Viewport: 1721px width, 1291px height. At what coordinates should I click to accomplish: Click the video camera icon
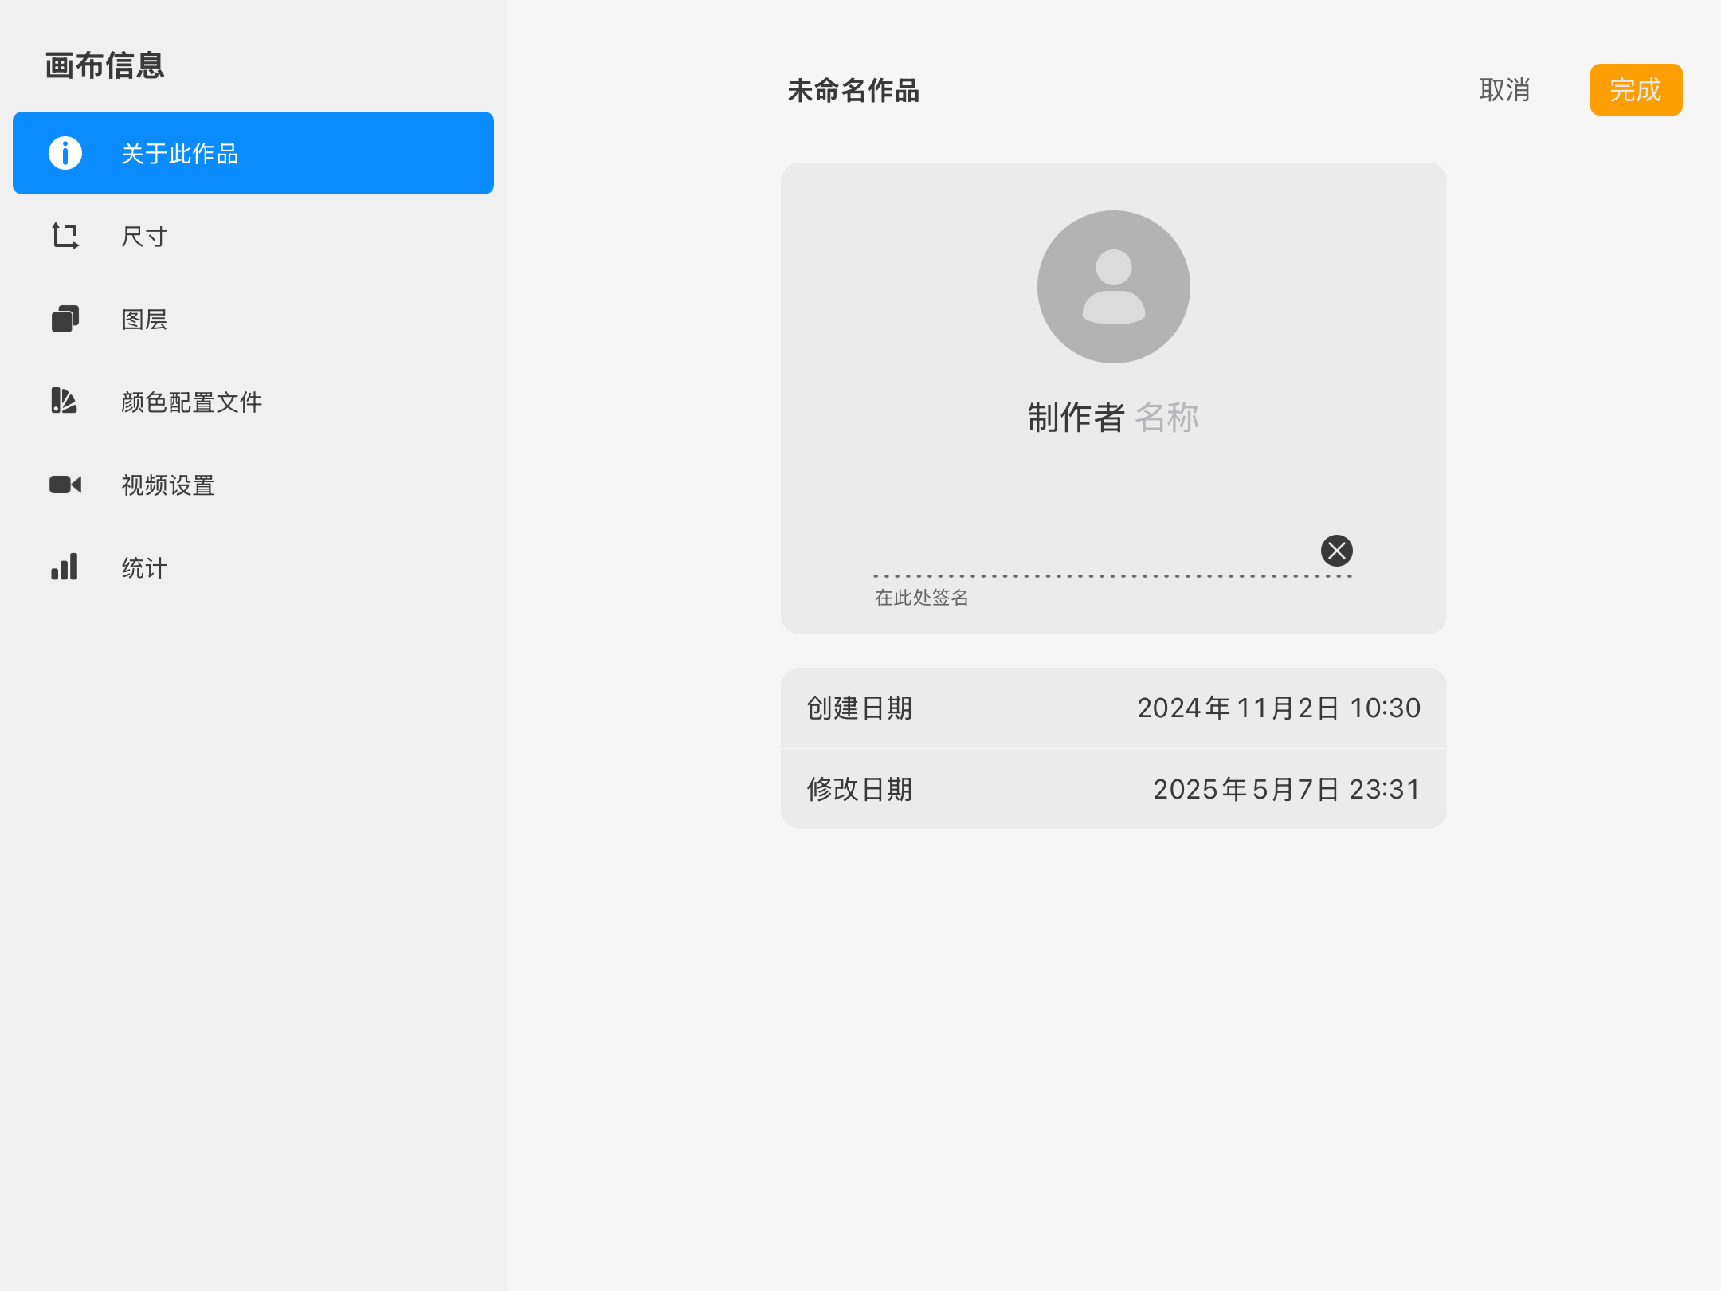pyautogui.click(x=65, y=485)
